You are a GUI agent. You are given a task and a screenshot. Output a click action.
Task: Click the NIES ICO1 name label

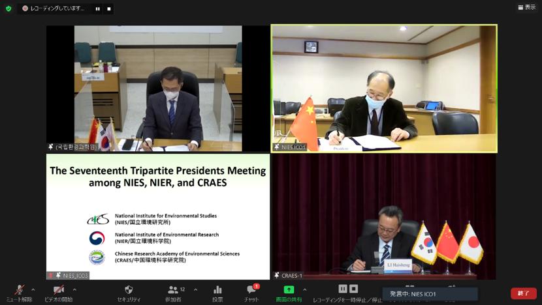[294, 147]
